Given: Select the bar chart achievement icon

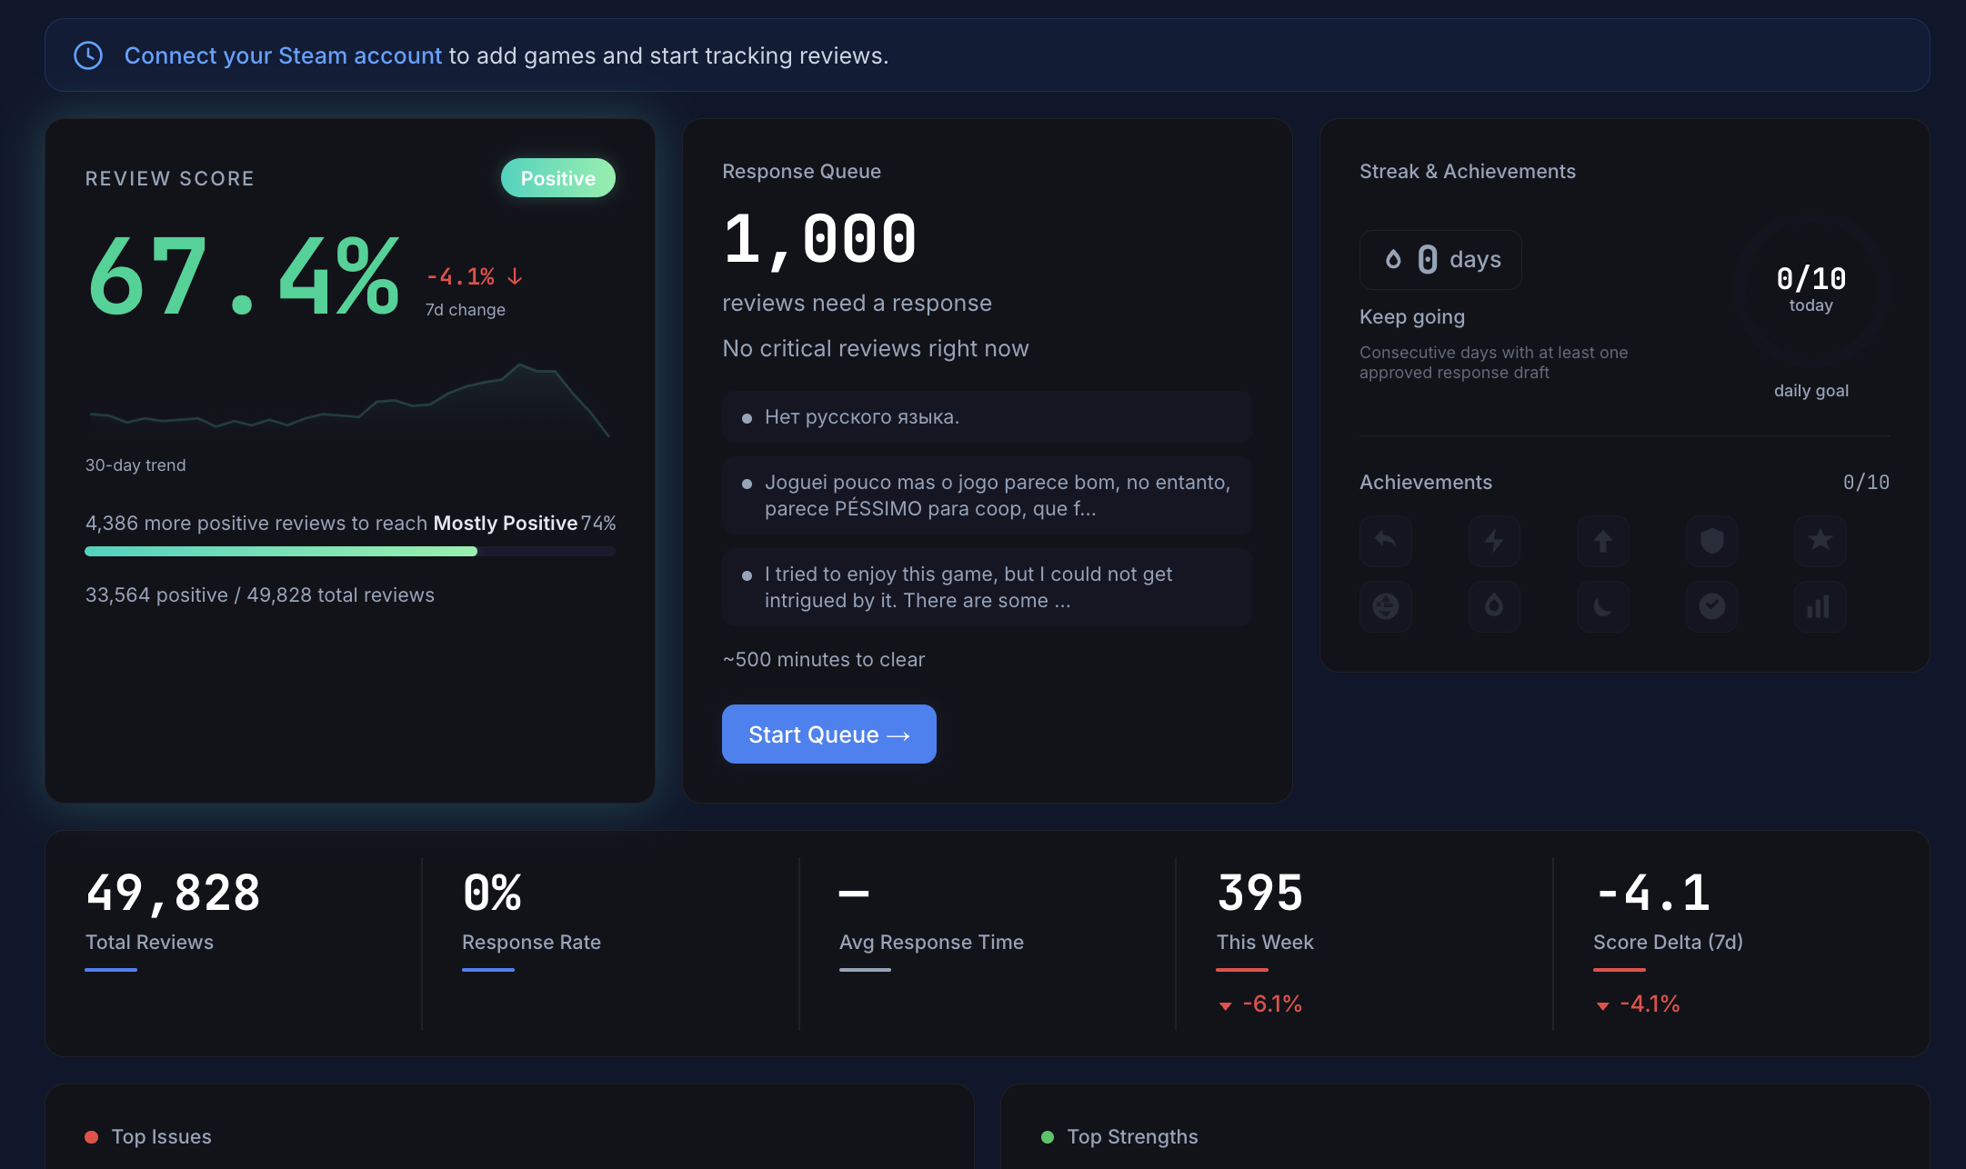Looking at the screenshot, I should click(1820, 606).
